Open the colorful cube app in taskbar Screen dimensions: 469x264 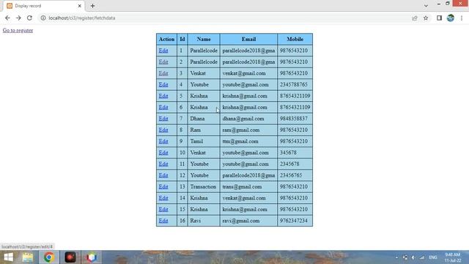pyautogui.click(x=92, y=257)
